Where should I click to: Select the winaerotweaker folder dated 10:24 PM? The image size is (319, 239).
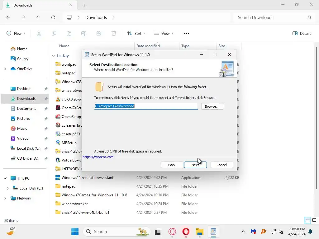75,204
